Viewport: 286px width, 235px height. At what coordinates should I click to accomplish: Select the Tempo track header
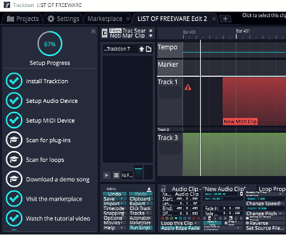pos(170,50)
